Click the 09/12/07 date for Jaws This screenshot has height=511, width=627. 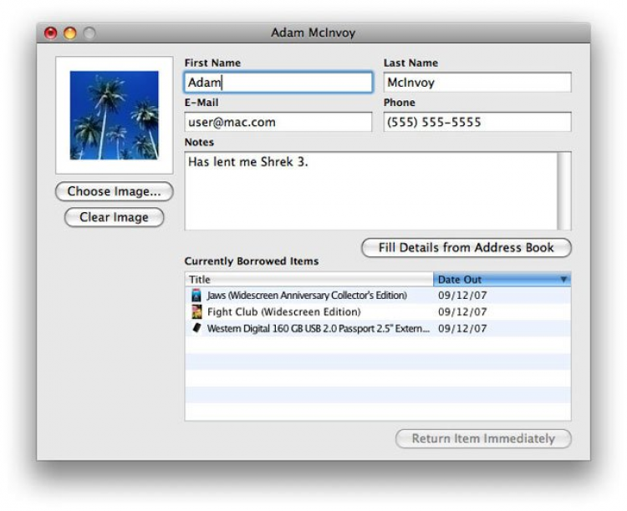click(462, 296)
